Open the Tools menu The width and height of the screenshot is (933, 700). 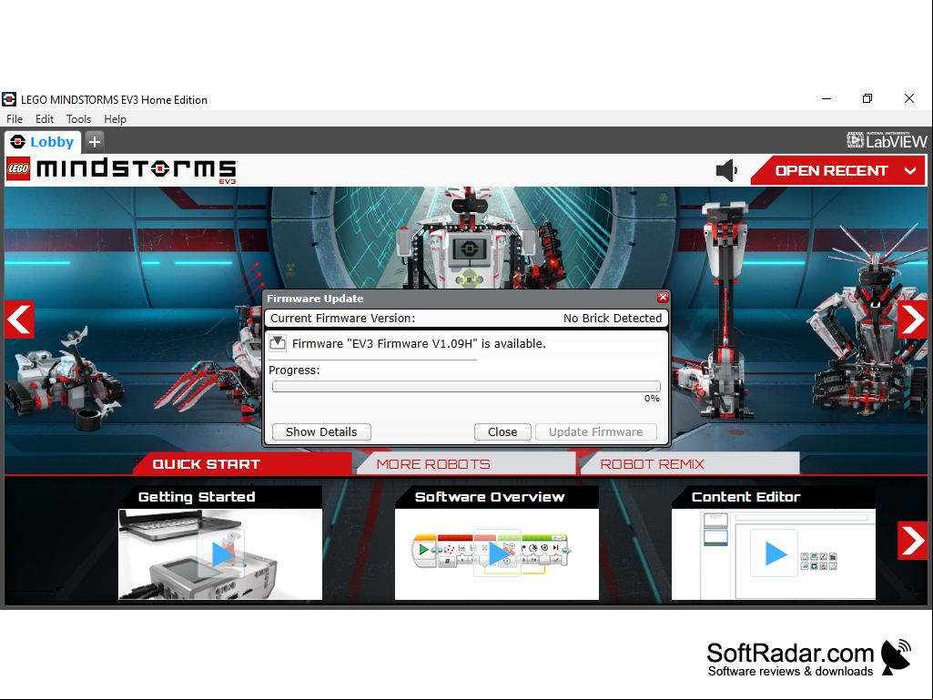pos(78,119)
